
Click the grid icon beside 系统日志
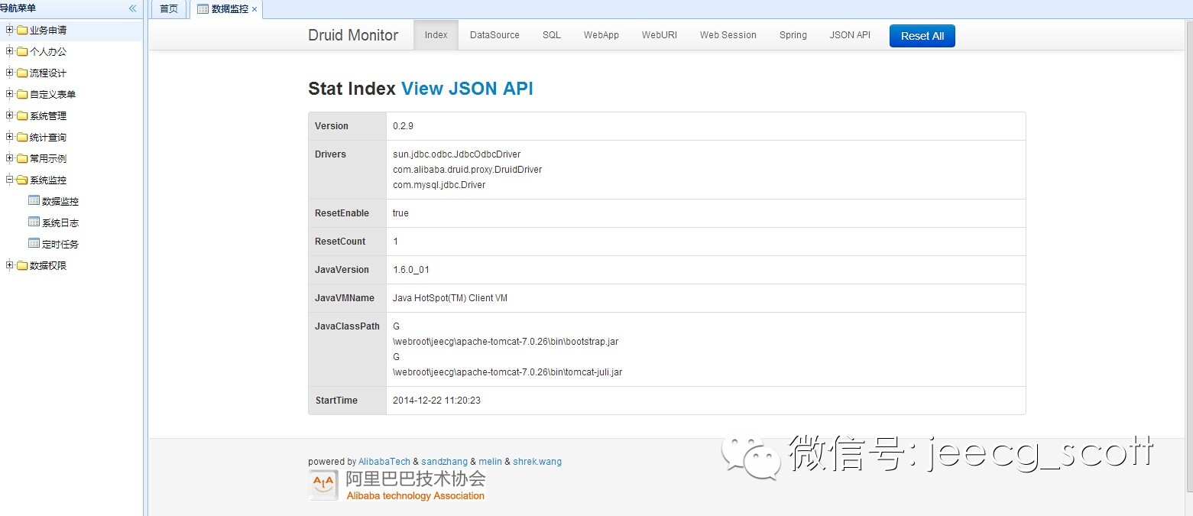(x=34, y=222)
